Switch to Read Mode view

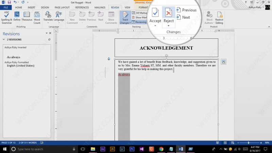[218, 142]
